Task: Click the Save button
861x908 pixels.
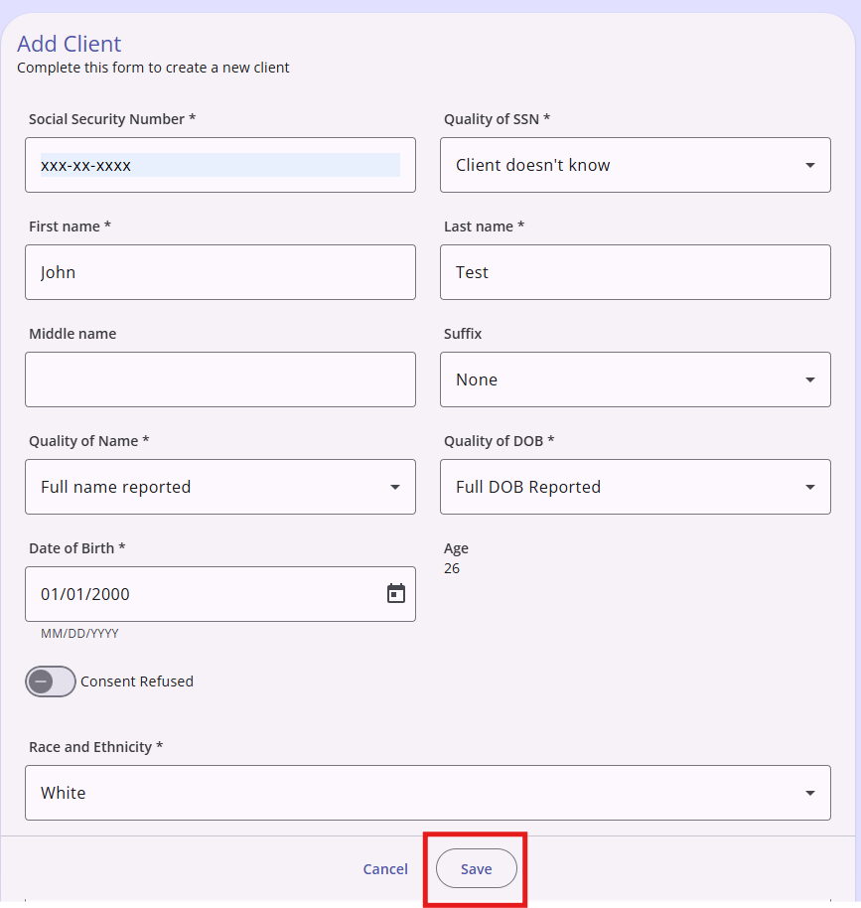Action: pyautogui.click(x=476, y=868)
